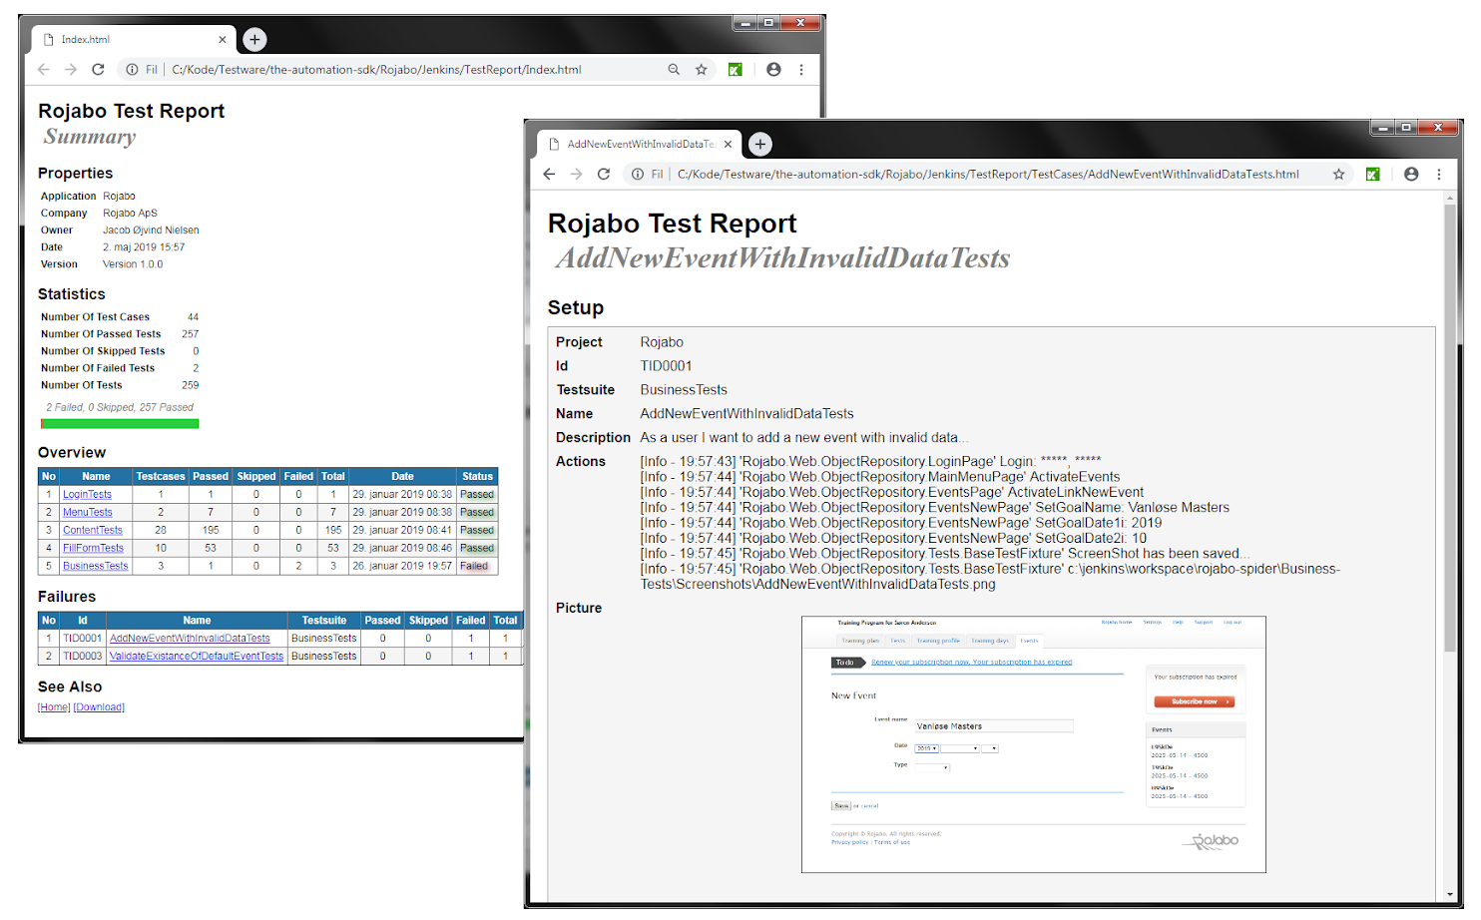The width and height of the screenshot is (1481, 920).
Task: Minimize the front browser window
Action: [1383, 128]
